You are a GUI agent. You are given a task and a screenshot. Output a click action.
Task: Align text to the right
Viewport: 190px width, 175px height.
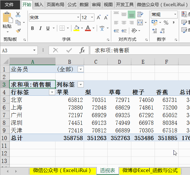pyautogui.click(x=132, y=23)
